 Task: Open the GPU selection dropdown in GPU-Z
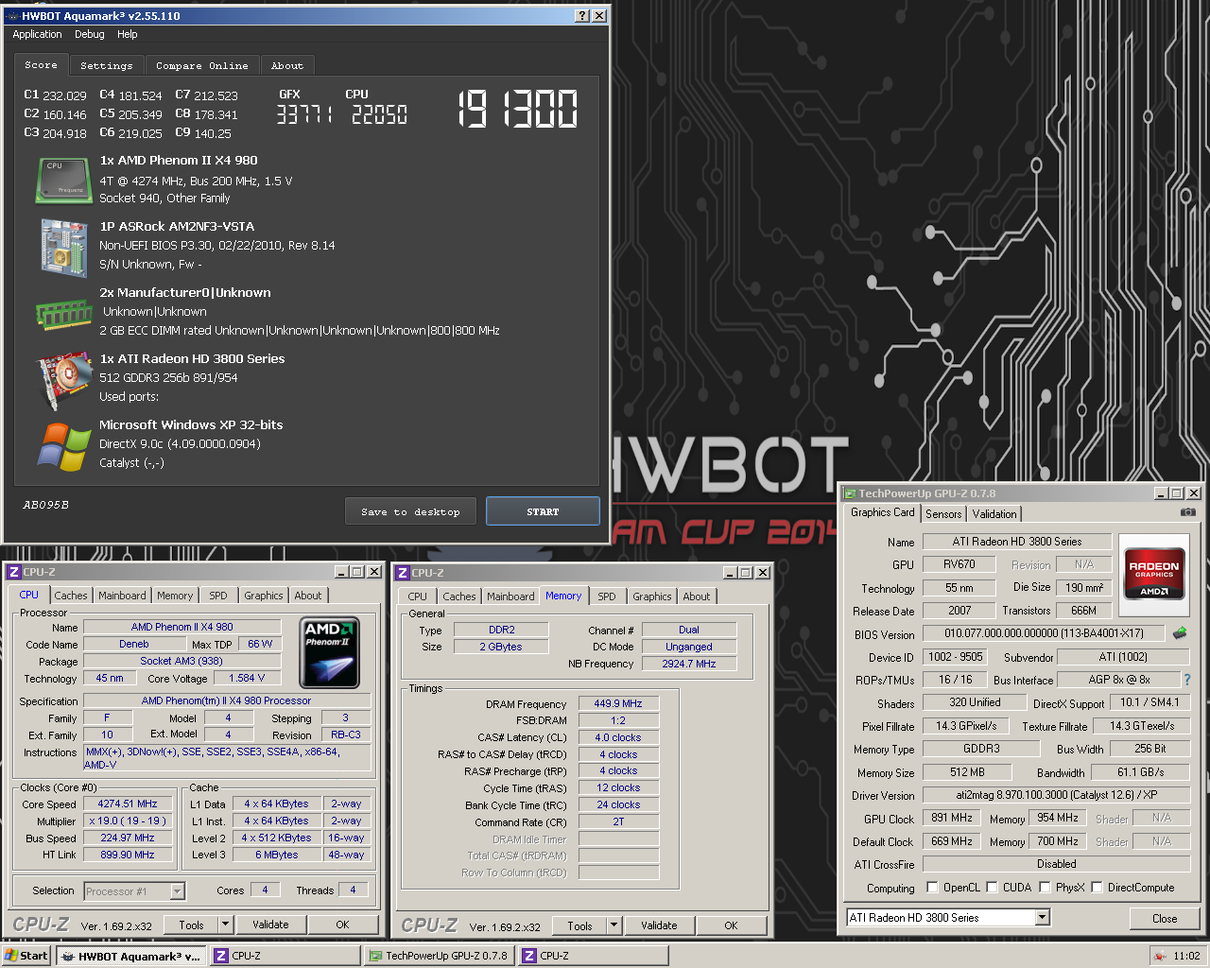tap(1042, 918)
